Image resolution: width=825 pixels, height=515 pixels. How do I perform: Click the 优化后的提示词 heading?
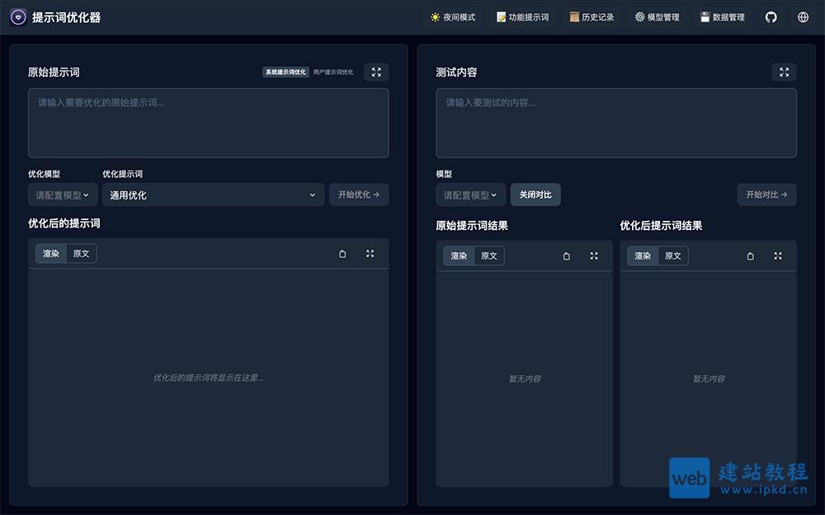[64, 223]
